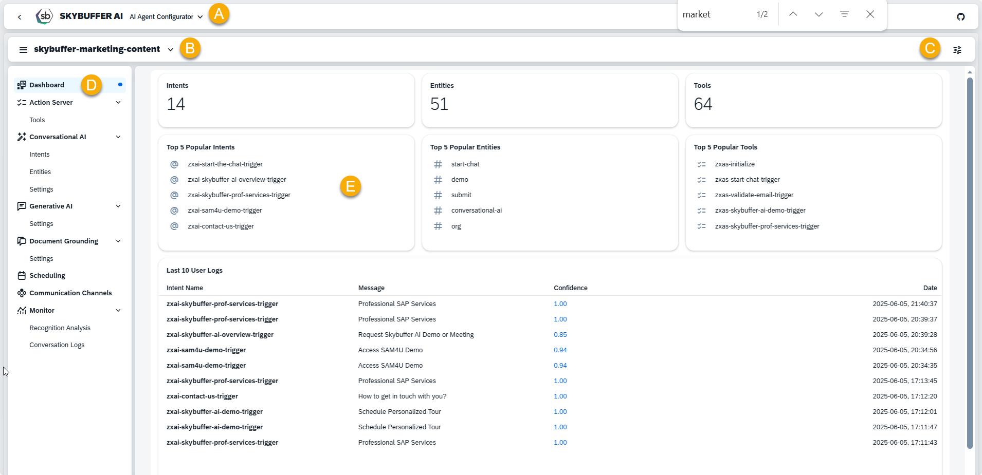Collapse the Conversational AI section
The height and width of the screenshot is (475, 982).
(118, 137)
